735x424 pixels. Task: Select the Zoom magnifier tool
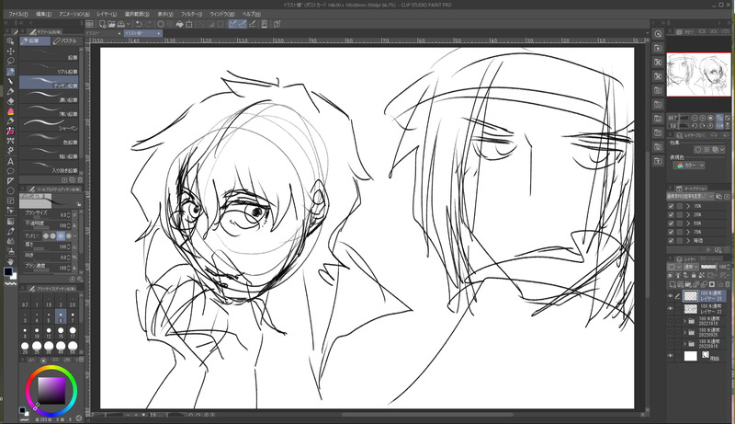(10, 40)
